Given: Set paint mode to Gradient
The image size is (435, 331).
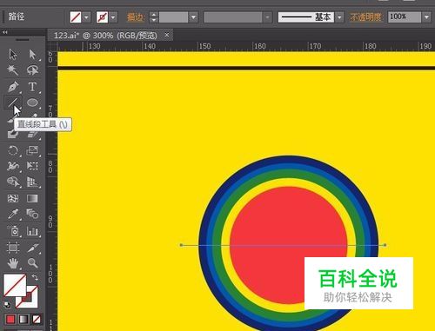Looking at the screenshot, I should [x=23, y=319].
